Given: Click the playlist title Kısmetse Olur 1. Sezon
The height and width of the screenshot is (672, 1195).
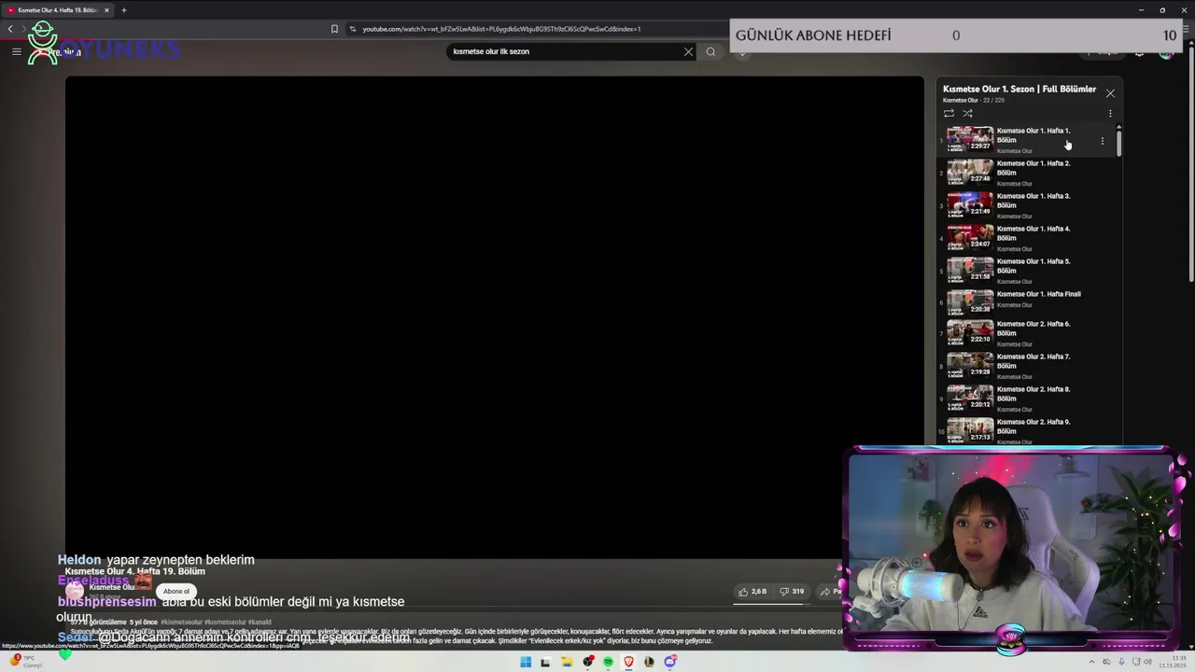Looking at the screenshot, I should tap(1019, 90).
